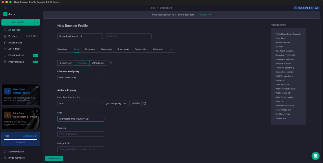
Task: Click the trash icon beside proxy port
Action: [145, 103]
